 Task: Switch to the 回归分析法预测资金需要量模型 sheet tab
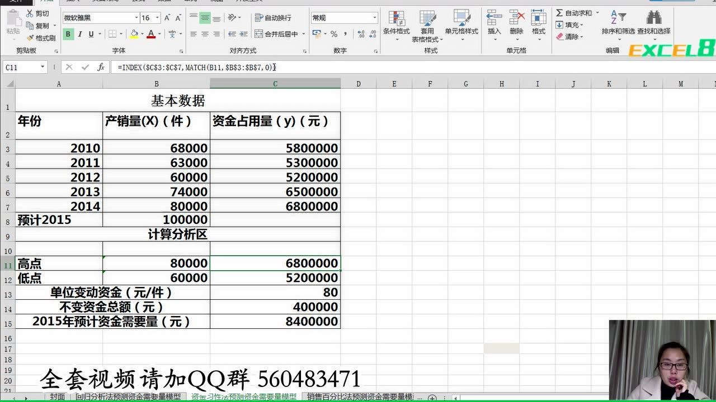click(x=128, y=397)
